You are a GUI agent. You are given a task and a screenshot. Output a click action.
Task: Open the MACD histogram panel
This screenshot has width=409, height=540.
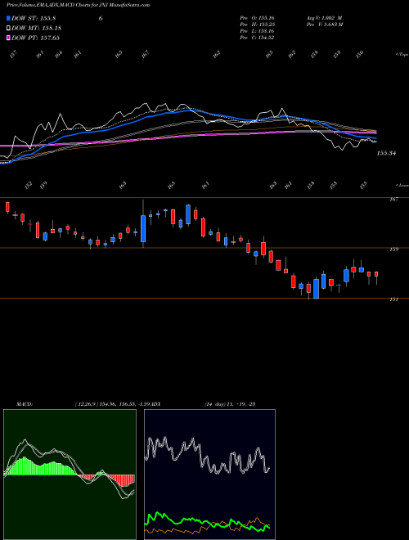70,475
